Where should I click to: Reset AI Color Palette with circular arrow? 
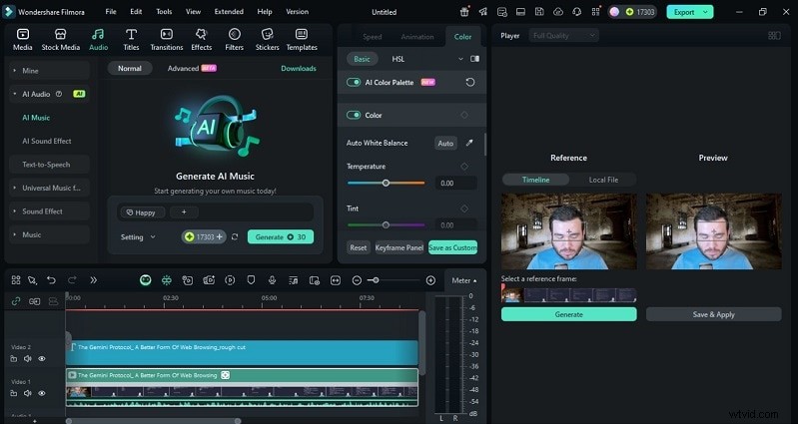(470, 82)
